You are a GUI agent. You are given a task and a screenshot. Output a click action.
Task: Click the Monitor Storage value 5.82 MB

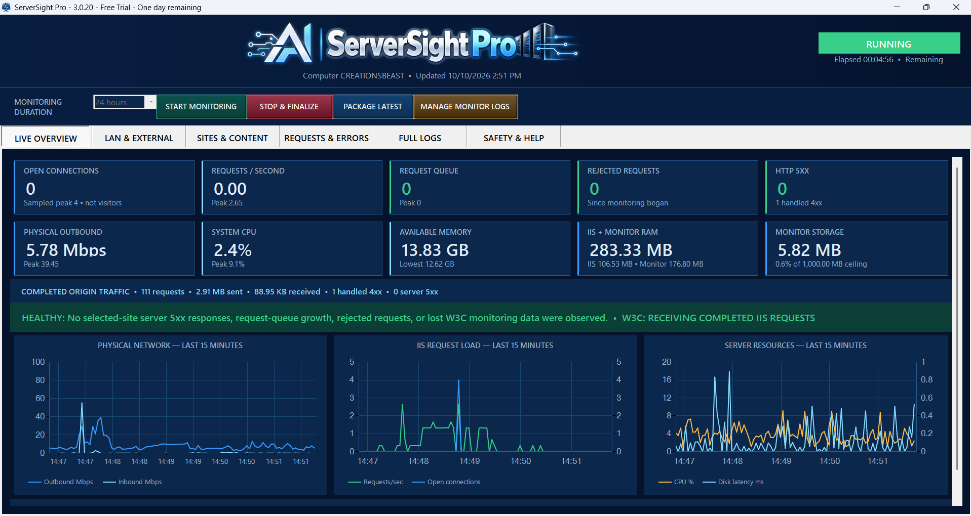(x=809, y=250)
